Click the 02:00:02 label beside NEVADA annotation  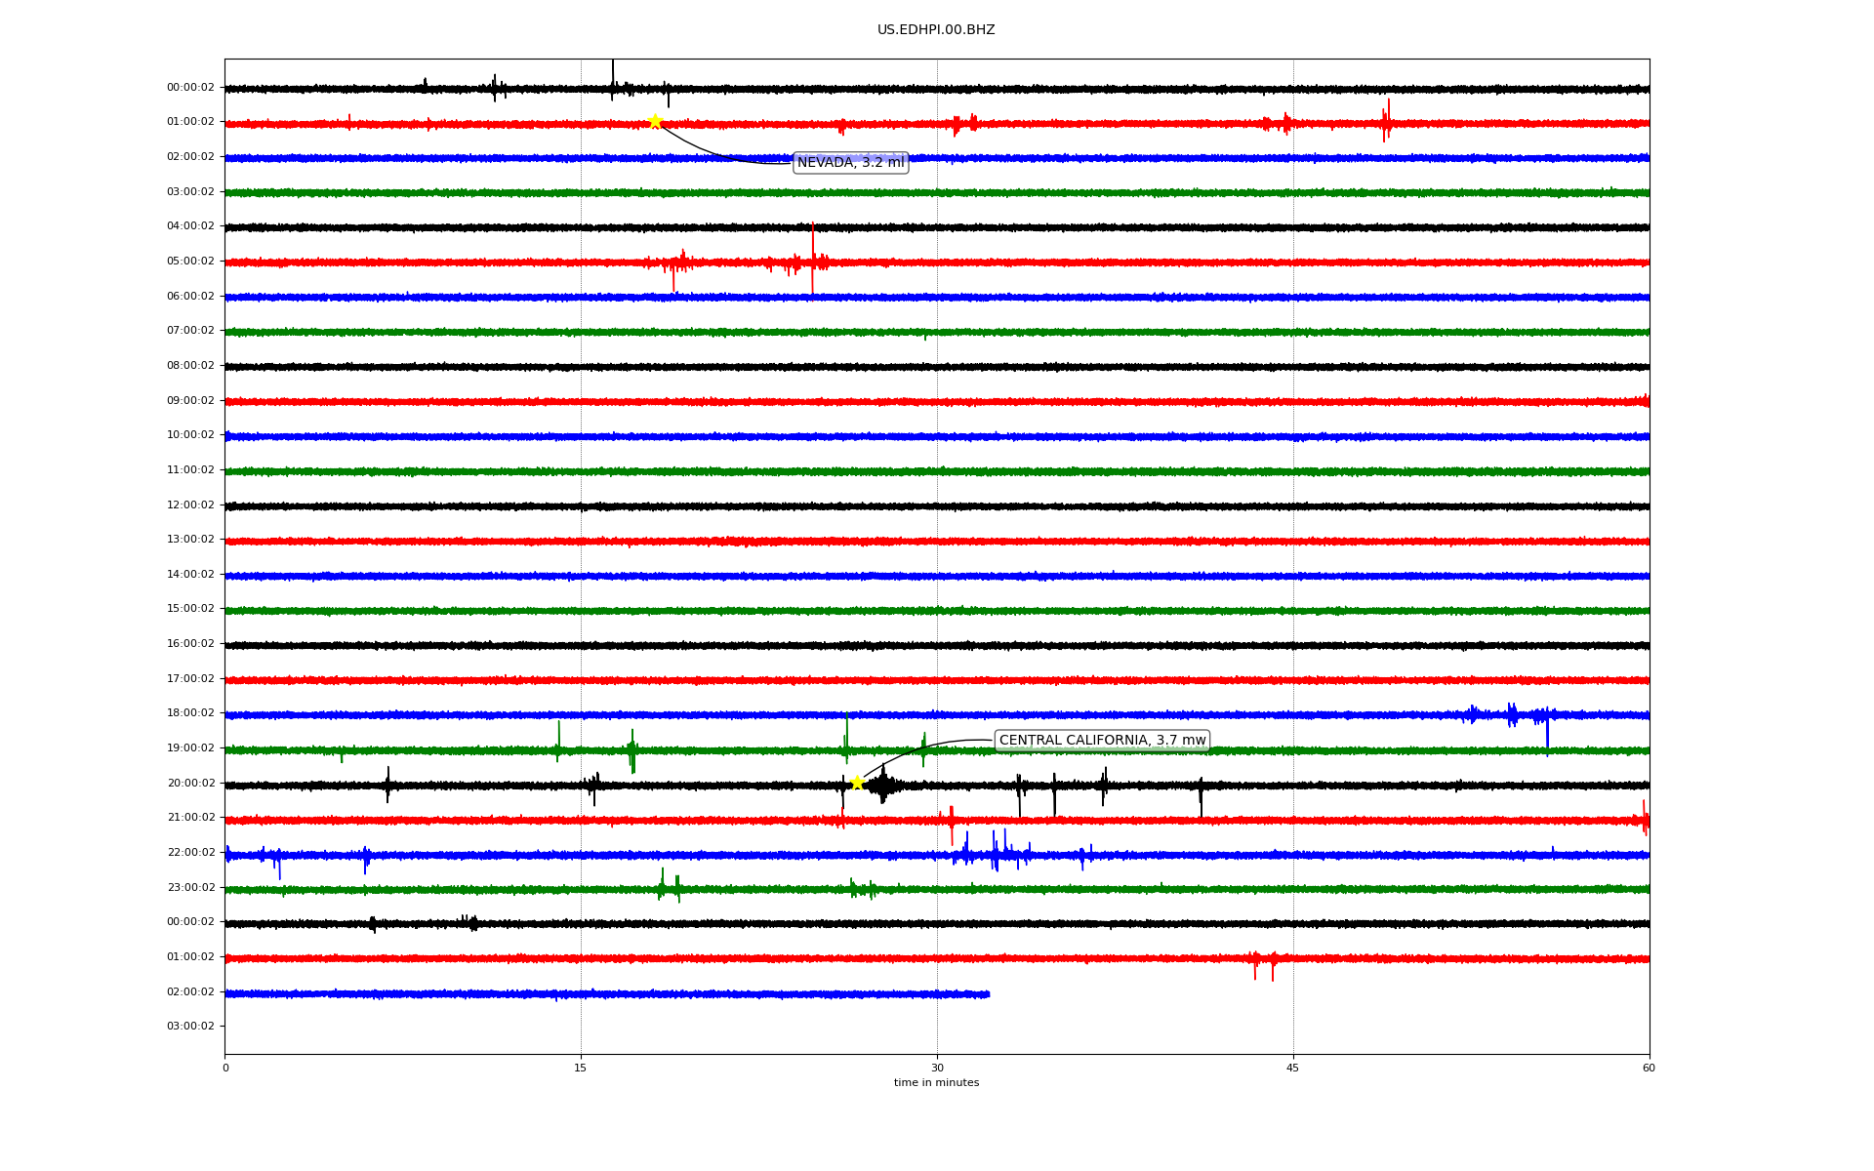(x=190, y=157)
